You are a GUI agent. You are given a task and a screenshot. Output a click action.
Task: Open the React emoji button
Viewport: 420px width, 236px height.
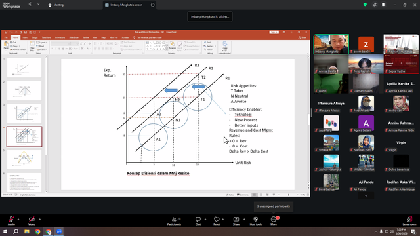click(217, 221)
